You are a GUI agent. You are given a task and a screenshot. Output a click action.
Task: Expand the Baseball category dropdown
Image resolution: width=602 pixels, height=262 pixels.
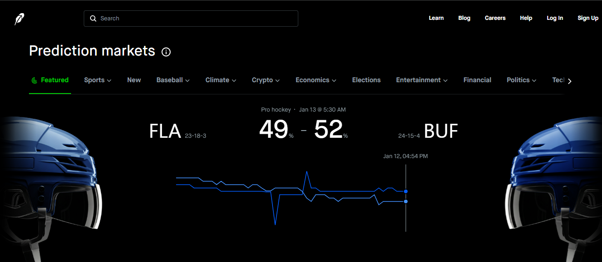[x=187, y=80]
